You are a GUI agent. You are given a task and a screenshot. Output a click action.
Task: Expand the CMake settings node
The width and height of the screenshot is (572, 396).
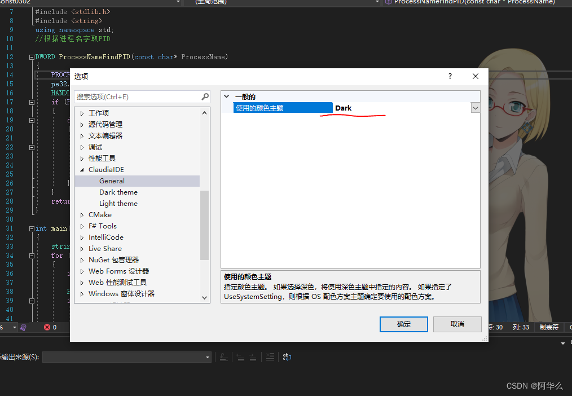coord(82,214)
